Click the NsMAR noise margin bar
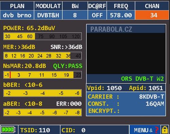The width and height of the screenshot is (170, 134). [42, 75]
